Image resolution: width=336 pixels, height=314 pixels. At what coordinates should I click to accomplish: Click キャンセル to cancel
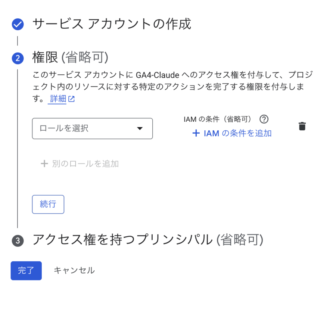click(74, 270)
